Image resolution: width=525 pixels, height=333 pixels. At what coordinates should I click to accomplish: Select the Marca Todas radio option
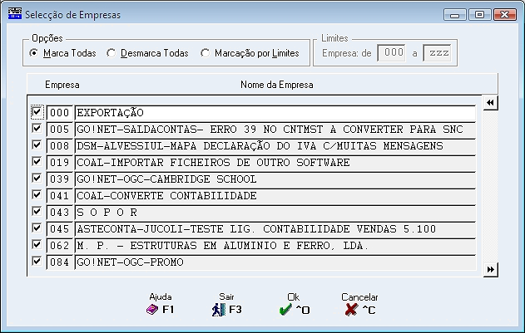pos(34,53)
